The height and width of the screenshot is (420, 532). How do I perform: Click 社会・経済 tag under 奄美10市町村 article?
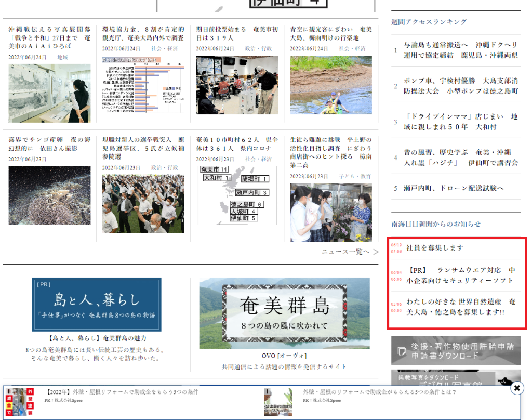coord(258,159)
